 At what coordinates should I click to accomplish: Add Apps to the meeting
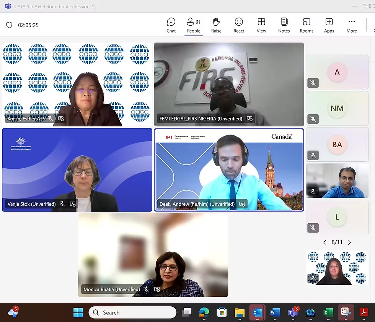(329, 25)
